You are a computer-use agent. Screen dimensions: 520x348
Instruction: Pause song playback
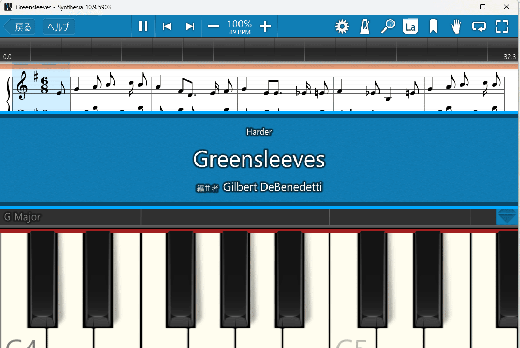pyautogui.click(x=143, y=26)
